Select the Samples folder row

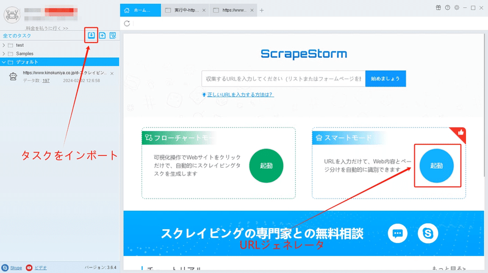59,54
